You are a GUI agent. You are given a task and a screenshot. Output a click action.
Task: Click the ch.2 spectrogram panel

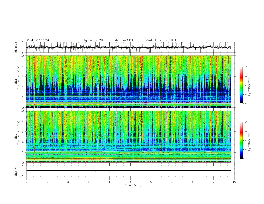coord(129,137)
